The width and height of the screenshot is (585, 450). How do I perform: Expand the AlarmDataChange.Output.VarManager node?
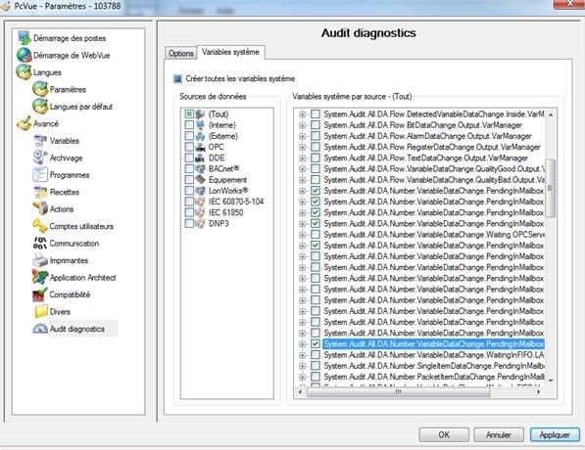tap(302, 136)
